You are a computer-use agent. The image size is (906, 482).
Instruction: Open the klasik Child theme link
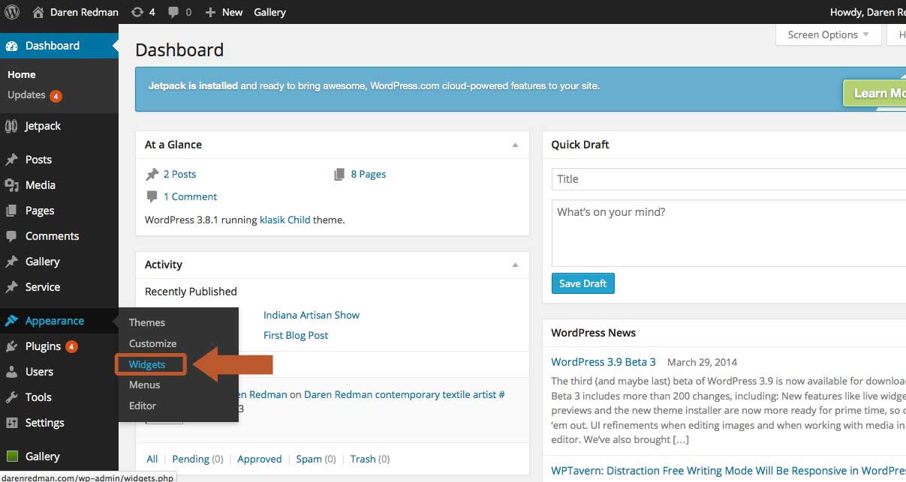pyautogui.click(x=285, y=220)
